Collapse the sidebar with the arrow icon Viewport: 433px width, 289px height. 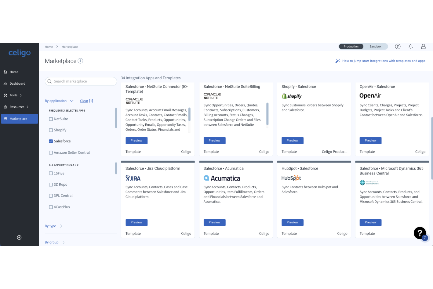19,237
